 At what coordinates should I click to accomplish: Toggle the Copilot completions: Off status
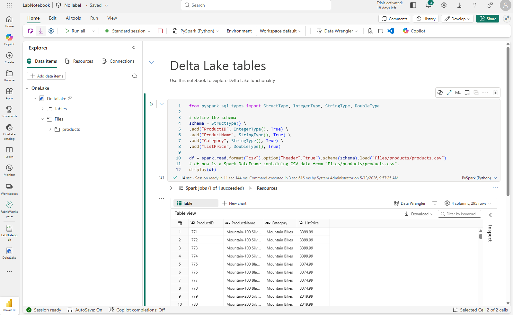tap(137, 310)
